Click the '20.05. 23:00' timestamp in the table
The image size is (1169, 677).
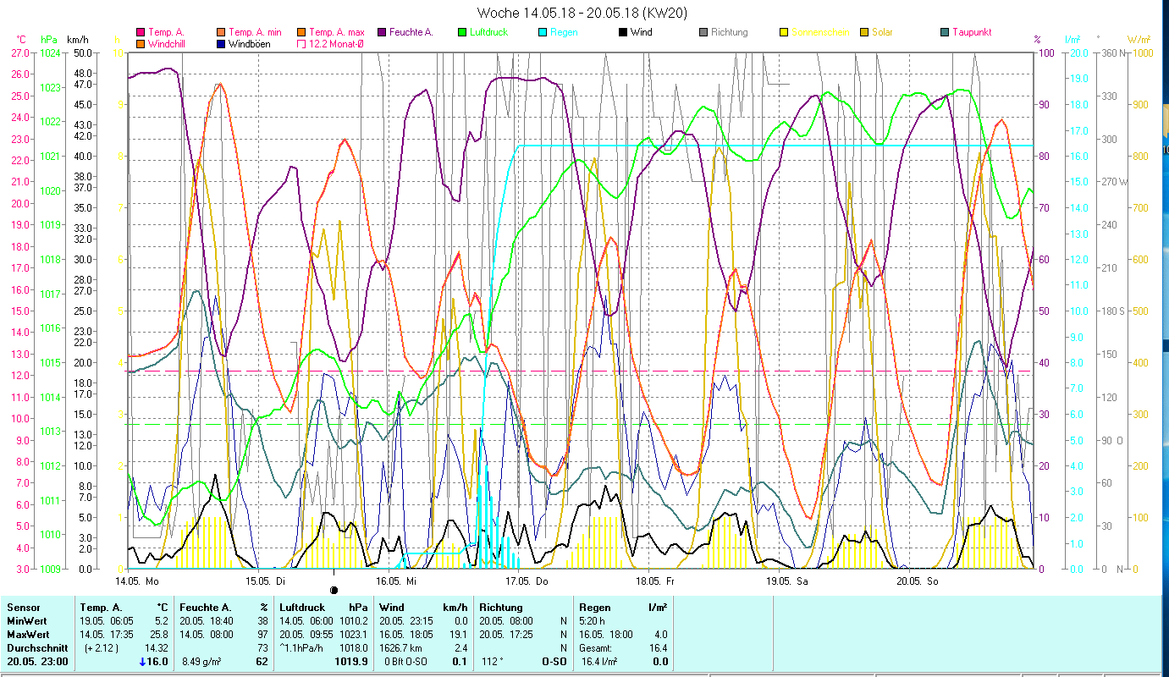click(x=37, y=662)
